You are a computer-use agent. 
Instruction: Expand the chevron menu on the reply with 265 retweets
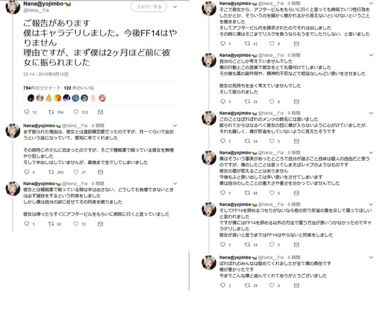click(175, 125)
